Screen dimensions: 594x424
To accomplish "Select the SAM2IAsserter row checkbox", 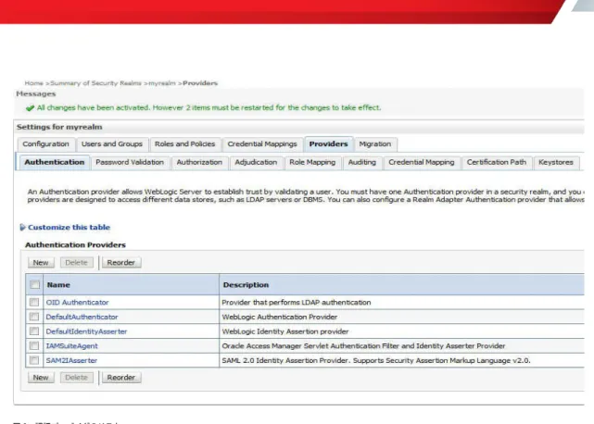I will point(34,360).
